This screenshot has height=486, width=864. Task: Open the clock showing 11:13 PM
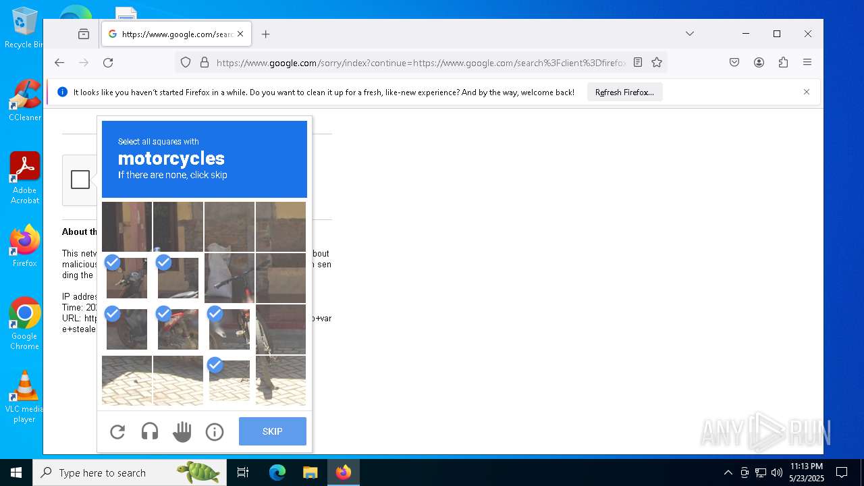coord(807,473)
